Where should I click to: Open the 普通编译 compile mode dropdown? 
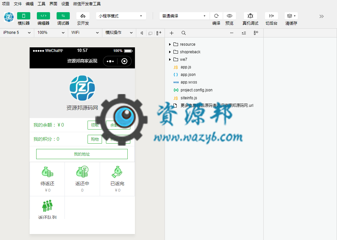(184, 16)
